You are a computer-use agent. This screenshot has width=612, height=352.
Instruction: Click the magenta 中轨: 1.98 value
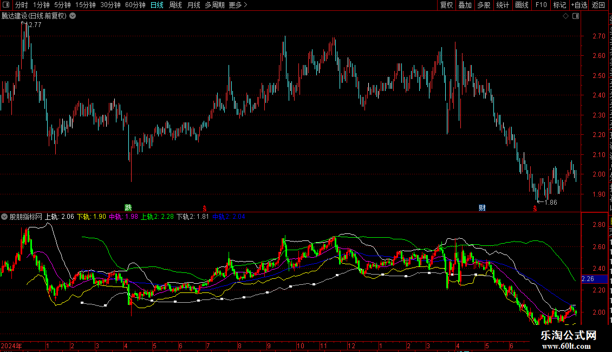click(123, 217)
